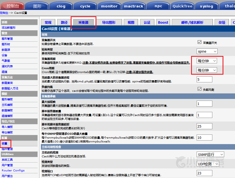
Task: Select 主机模板 in the sidebar
Action: click(7, 105)
